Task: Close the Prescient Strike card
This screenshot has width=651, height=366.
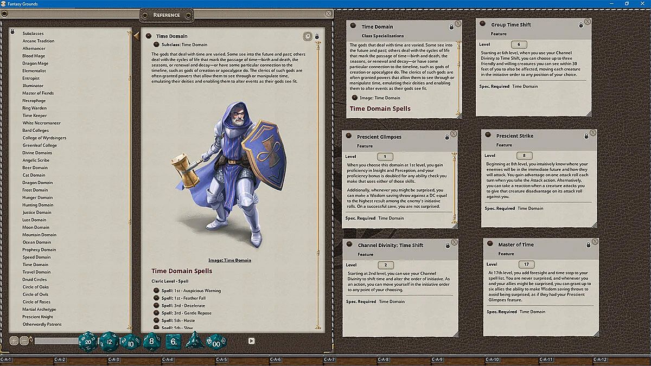Action: coord(593,133)
